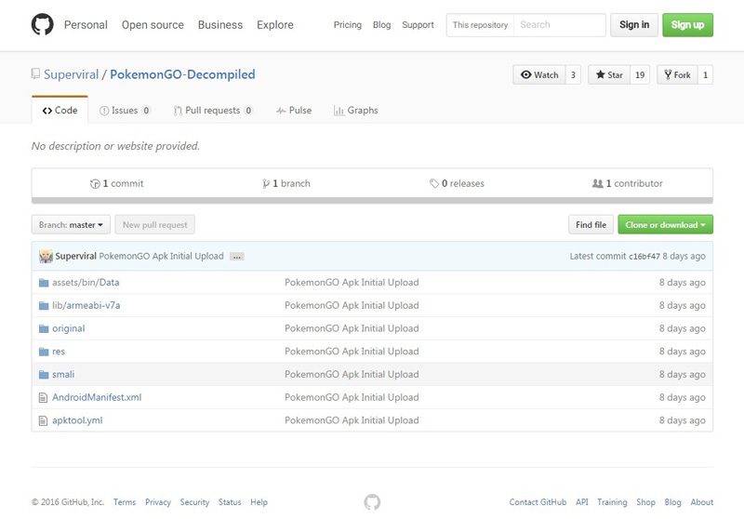Screen dimensions: 744x519
Task: Open the Status footer link
Action: tap(230, 502)
